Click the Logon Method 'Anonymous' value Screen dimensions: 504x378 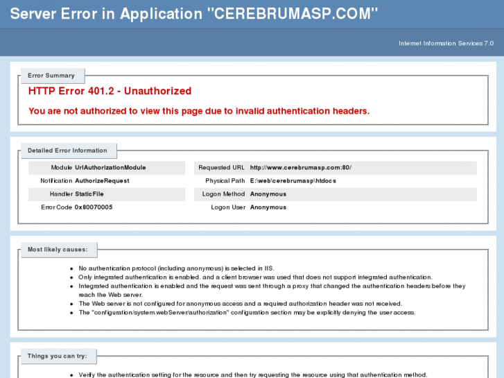pyautogui.click(x=268, y=194)
